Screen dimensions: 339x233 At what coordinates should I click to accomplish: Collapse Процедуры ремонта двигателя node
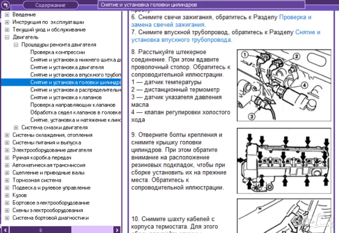16,45
